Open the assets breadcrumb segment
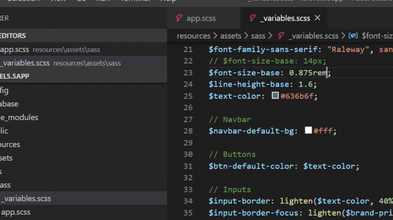Viewport: 393px width, 220px height. [x=230, y=36]
